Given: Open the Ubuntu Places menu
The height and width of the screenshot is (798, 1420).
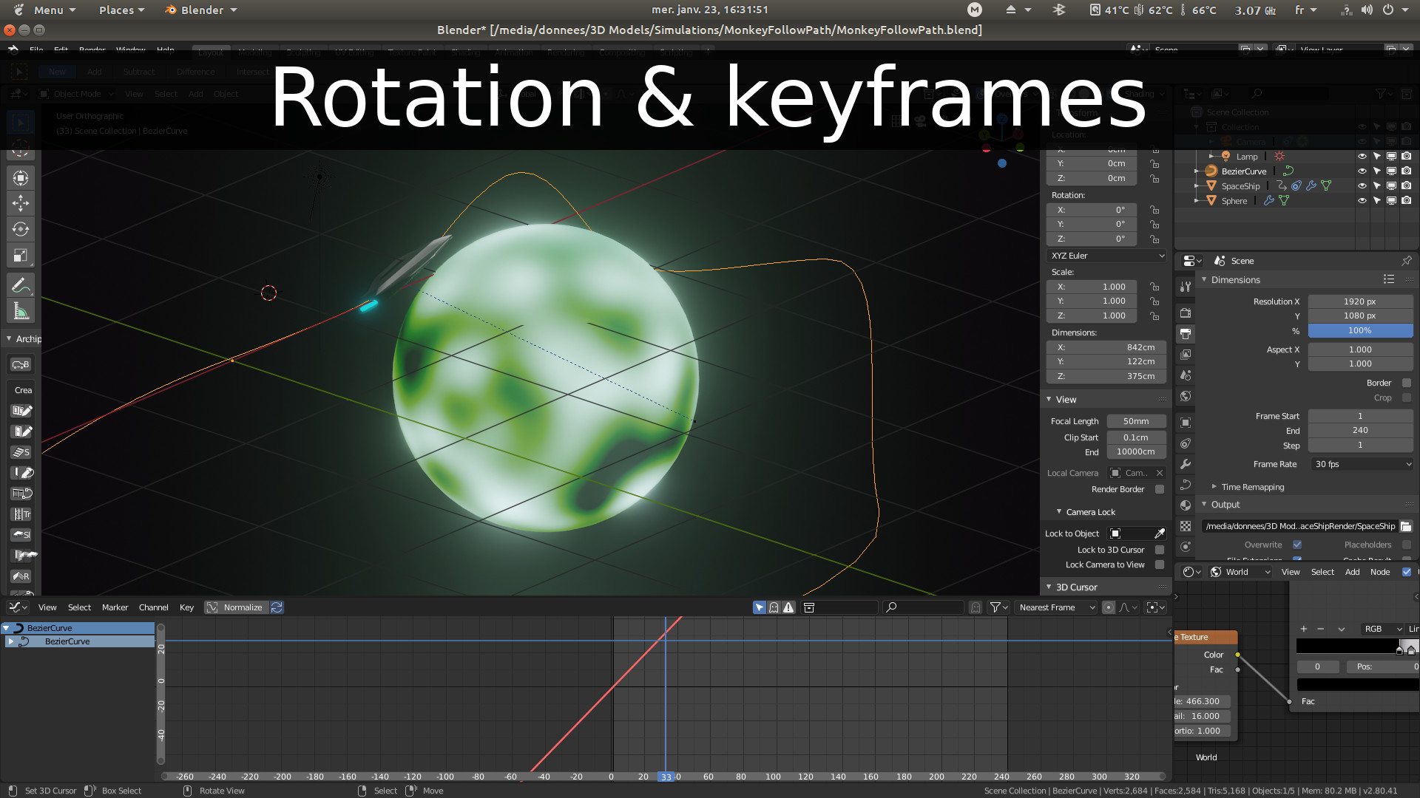Looking at the screenshot, I should coord(121,10).
